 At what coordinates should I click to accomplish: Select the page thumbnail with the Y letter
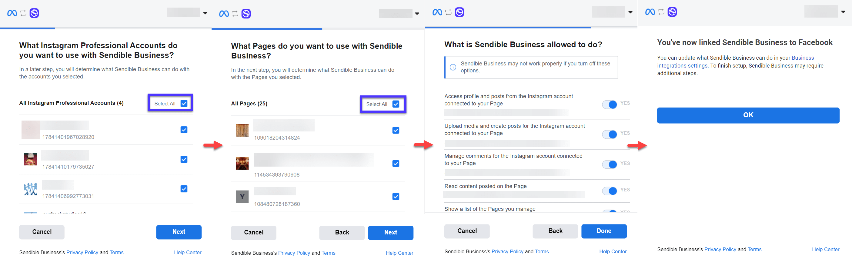point(242,197)
